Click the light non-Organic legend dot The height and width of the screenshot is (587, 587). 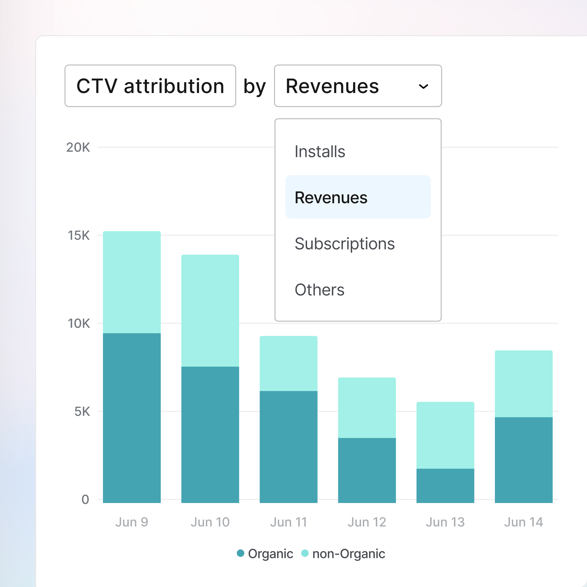(305, 553)
